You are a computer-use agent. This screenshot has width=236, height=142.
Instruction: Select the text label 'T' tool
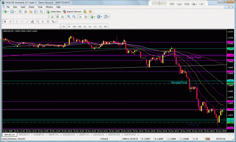[48, 22]
